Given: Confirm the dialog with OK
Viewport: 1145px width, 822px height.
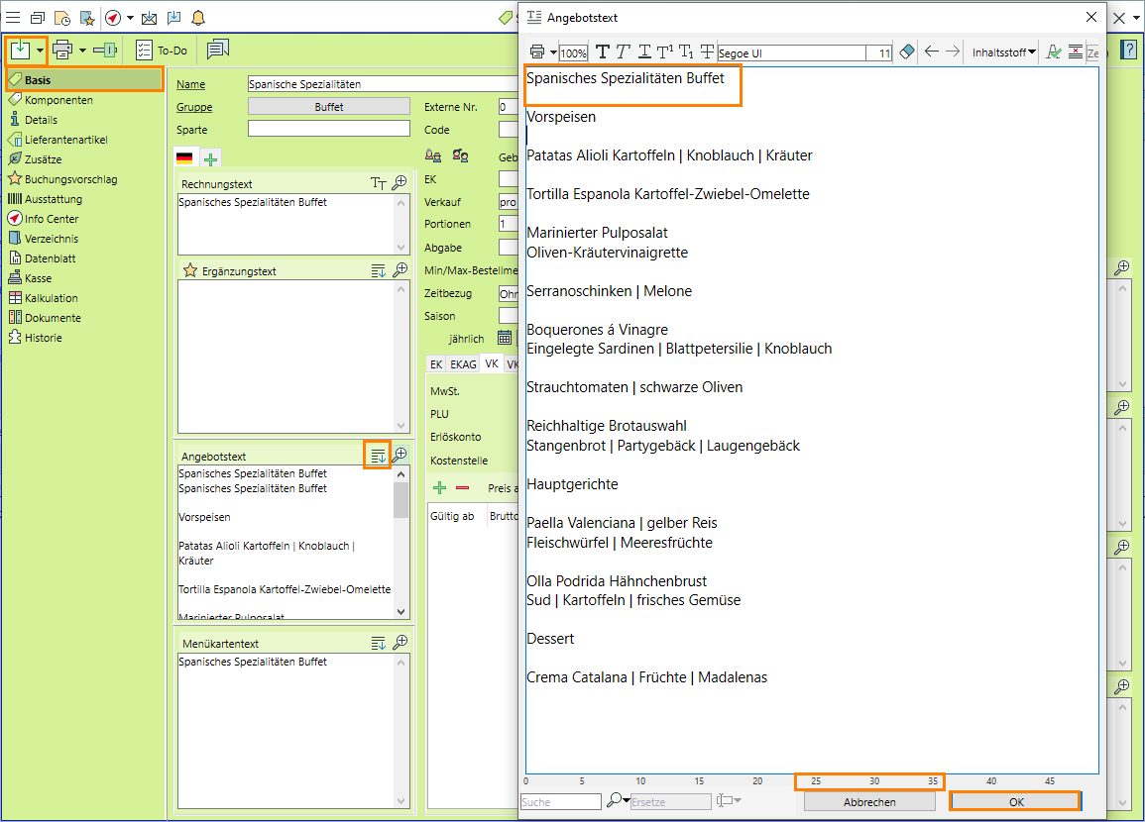Looking at the screenshot, I should [1015, 802].
